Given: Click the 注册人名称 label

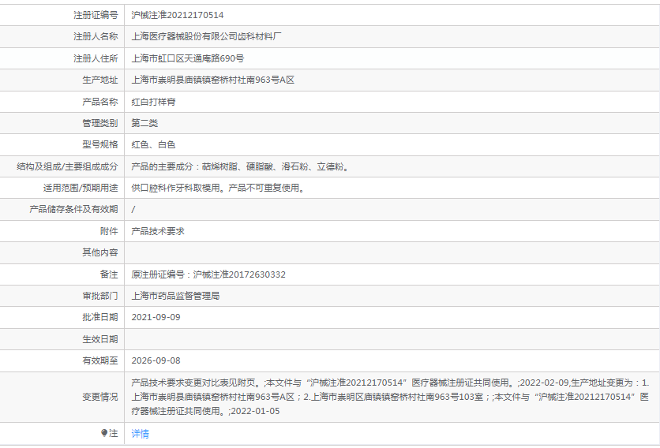Looking at the screenshot, I should point(96,36).
